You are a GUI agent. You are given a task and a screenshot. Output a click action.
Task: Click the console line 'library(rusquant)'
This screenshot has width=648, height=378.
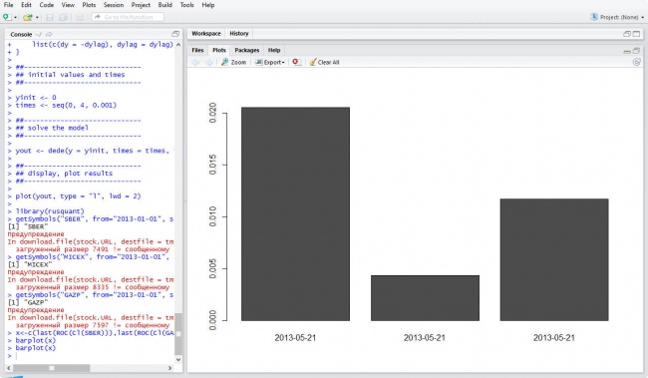tap(50, 210)
